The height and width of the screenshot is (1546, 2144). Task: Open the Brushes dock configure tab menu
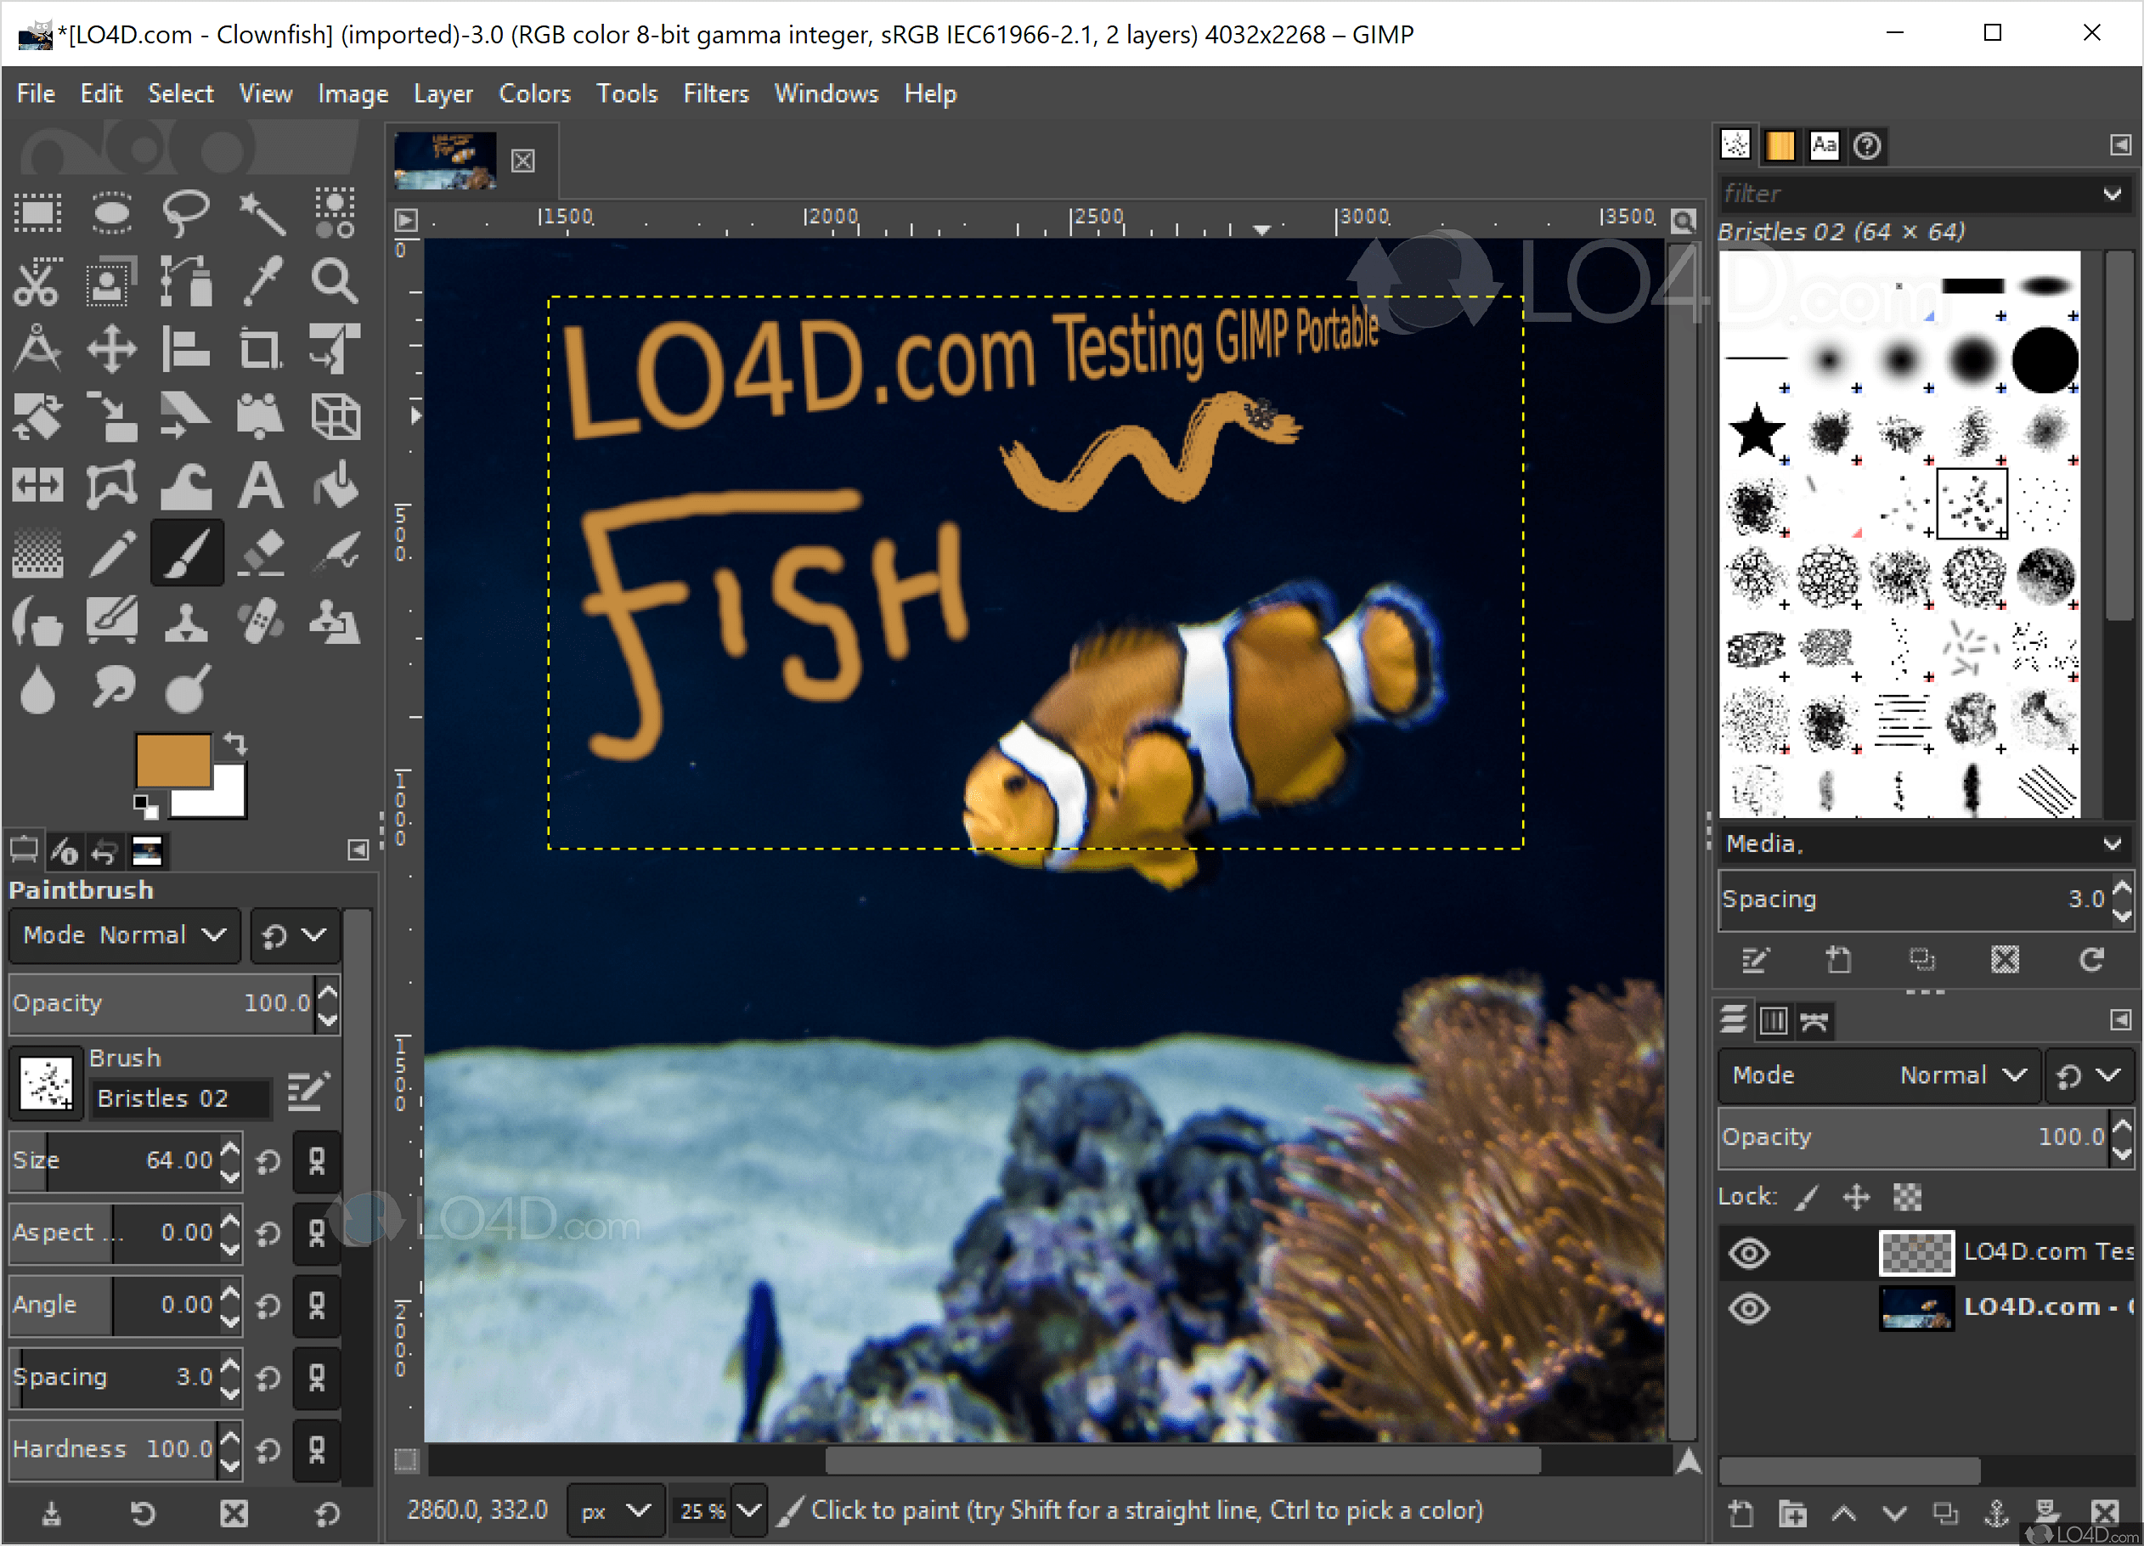(2120, 144)
